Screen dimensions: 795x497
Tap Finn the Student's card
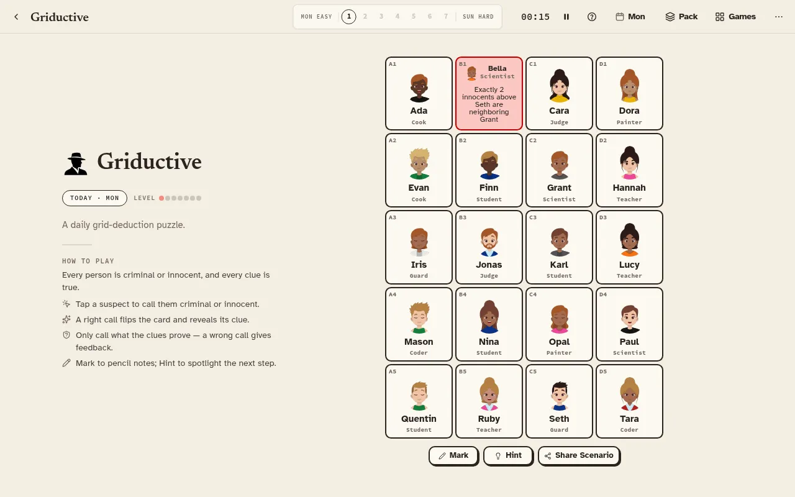[x=489, y=170]
